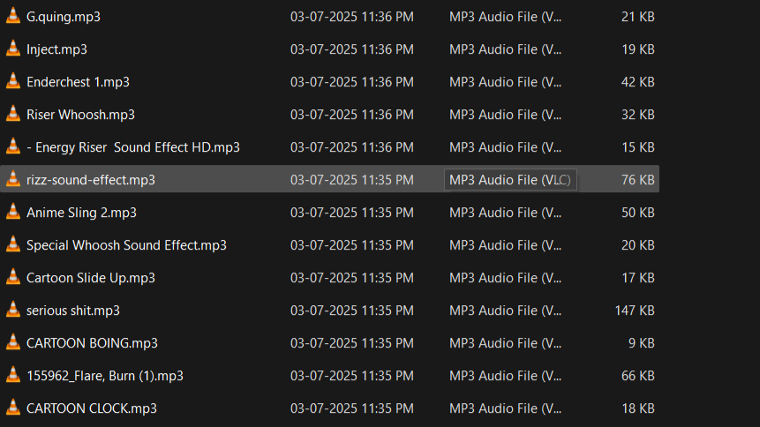Click the file type cell of rizz-sound-effect.mp3
The width and height of the screenshot is (760, 427).
point(510,180)
